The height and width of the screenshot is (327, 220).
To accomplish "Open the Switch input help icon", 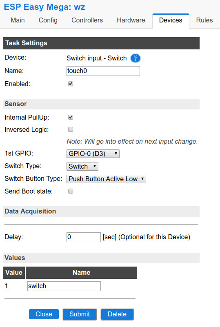I will [136, 58].
